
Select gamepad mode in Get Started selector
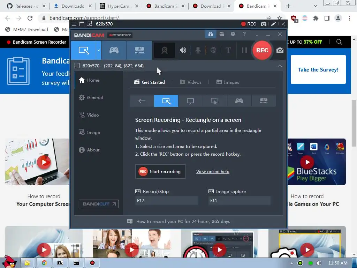coord(239,101)
